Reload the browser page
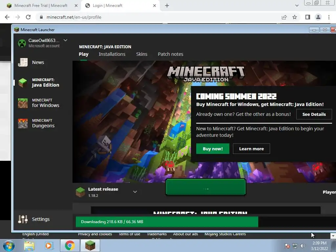336x252 pixels. pyautogui.click(x=28, y=17)
